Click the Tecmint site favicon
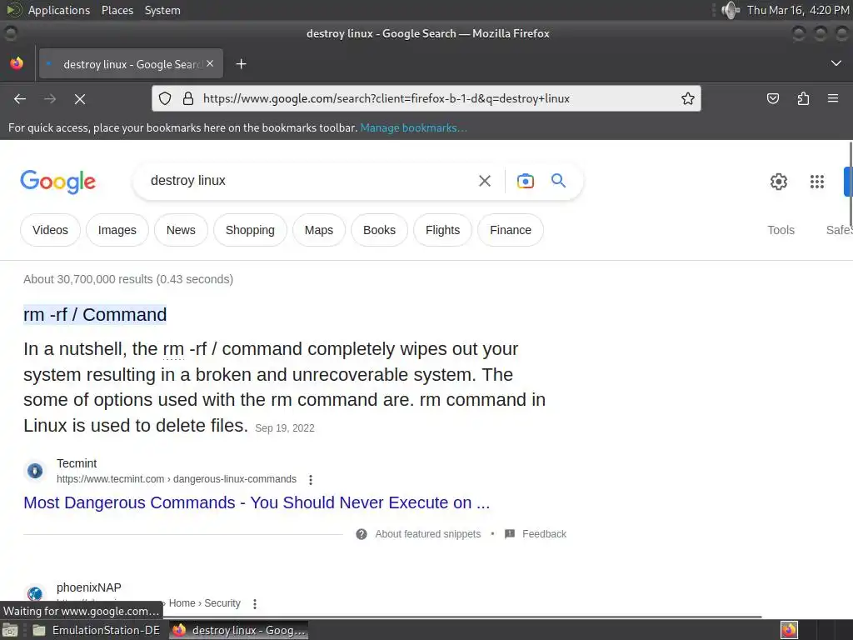Viewport: 853px width, 640px height. (x=35, y=470)
